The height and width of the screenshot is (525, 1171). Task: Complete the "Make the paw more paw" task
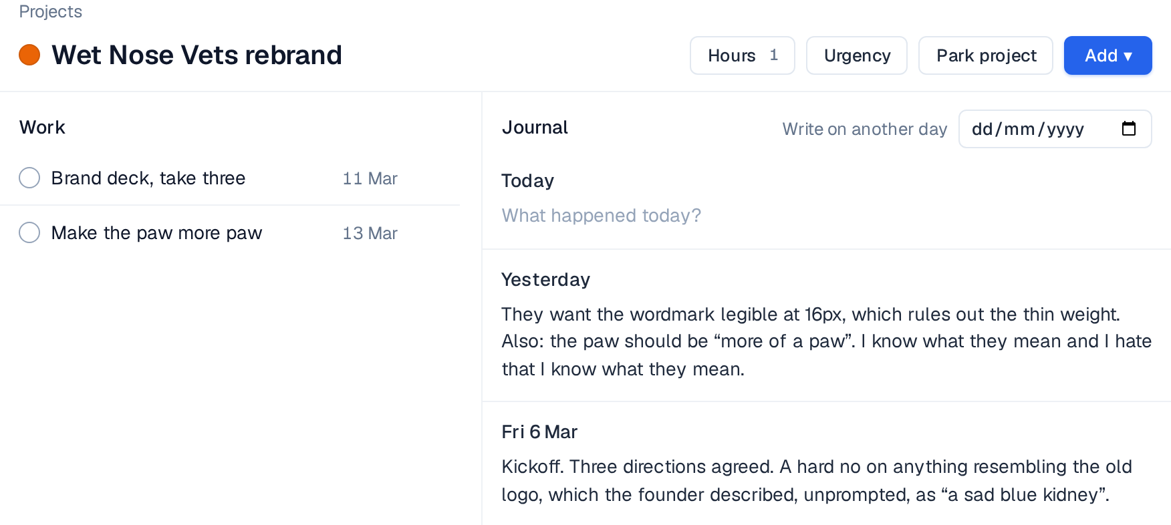click(29, 232)
